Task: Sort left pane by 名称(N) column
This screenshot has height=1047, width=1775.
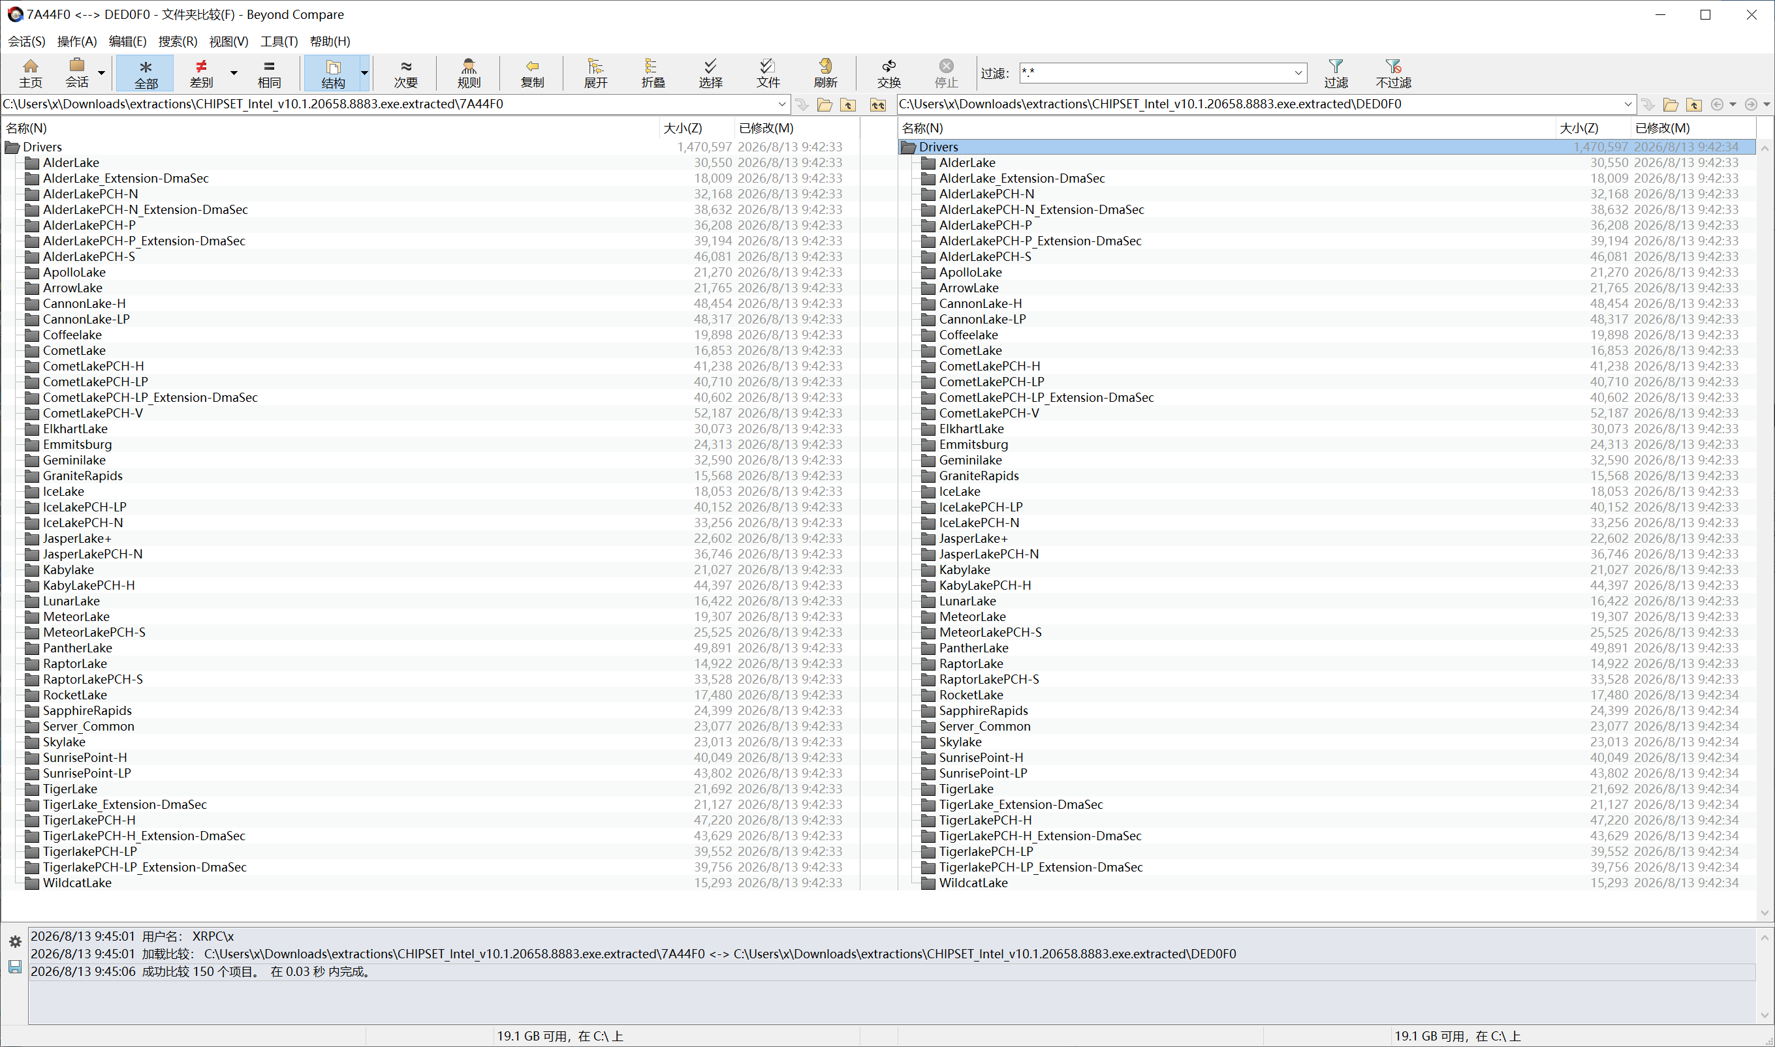Action: (331, 129)
